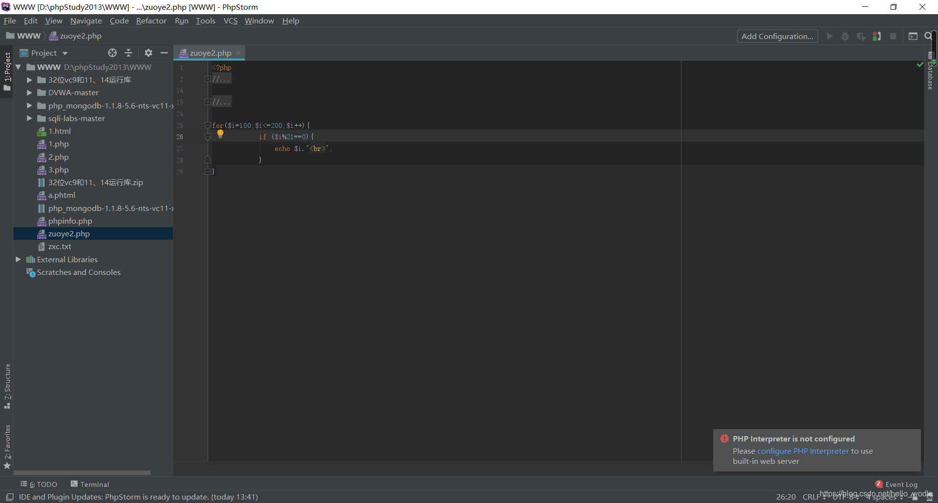Screen dimensions: 938x503
Task: Toggle the 6: TODO tool window
Action: click(39, 484)
